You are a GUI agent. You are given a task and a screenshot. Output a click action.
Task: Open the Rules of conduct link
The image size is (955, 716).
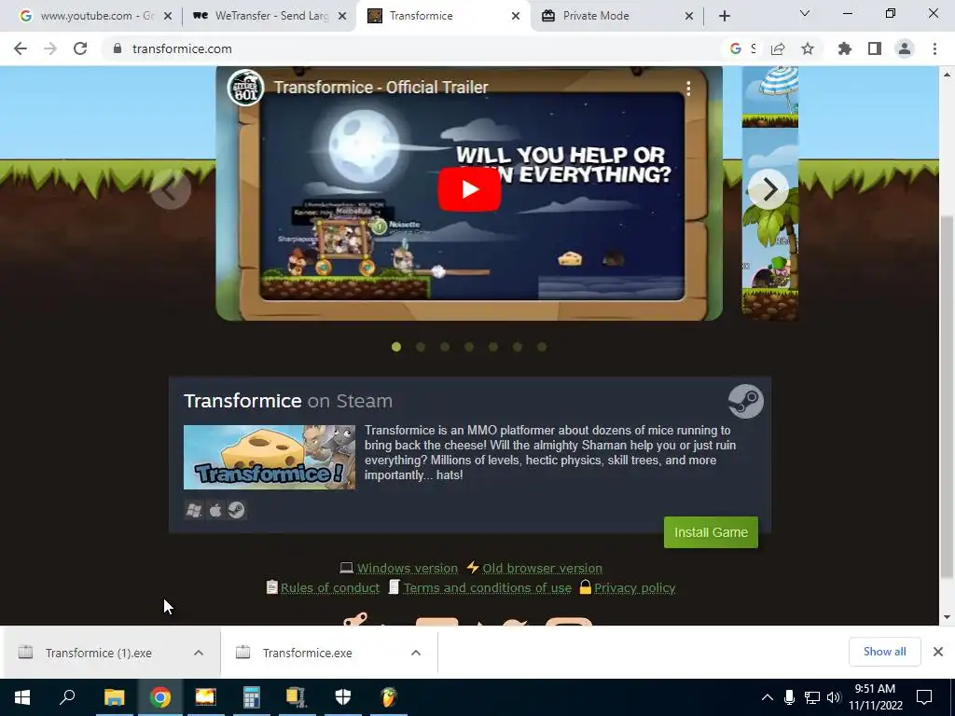pyautogui.click(x=329, y=588)
